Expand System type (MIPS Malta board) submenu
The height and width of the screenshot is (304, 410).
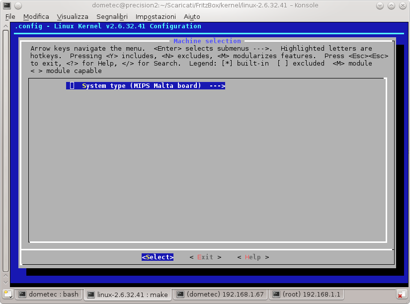tap(146, 86)
